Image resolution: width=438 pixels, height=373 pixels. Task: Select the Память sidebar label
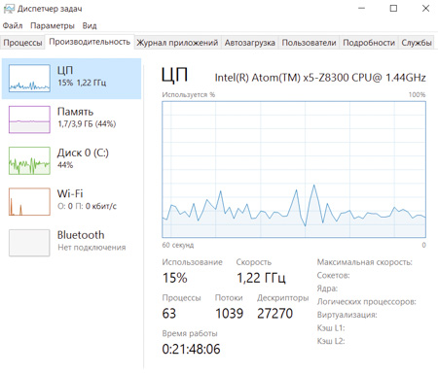click(x=75, y=112)
